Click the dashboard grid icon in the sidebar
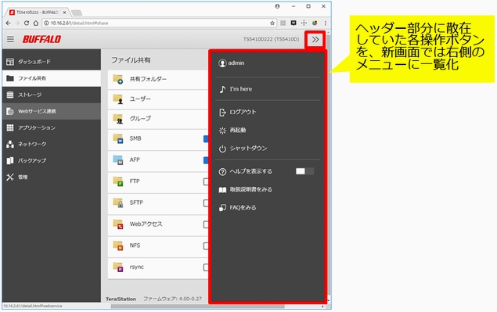The height and width of the screenshot is (312, 497). click(10, 62)
